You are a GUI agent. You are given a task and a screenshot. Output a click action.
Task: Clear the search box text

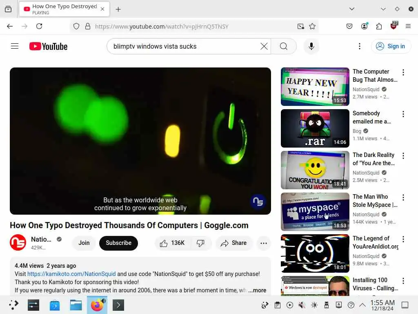(x=264, y=46)
